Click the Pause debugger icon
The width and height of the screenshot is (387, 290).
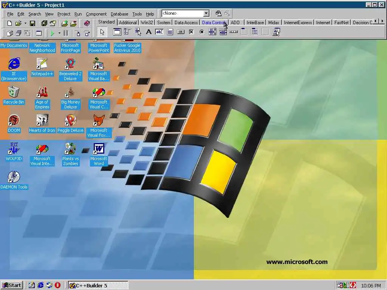(66, 33)
